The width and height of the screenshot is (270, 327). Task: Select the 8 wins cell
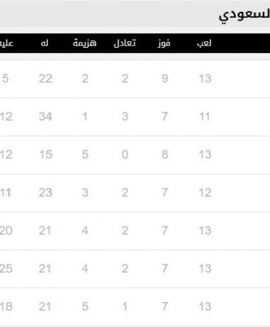165,154
